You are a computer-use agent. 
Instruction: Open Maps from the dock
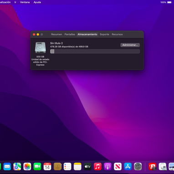(x=17, y=167)
